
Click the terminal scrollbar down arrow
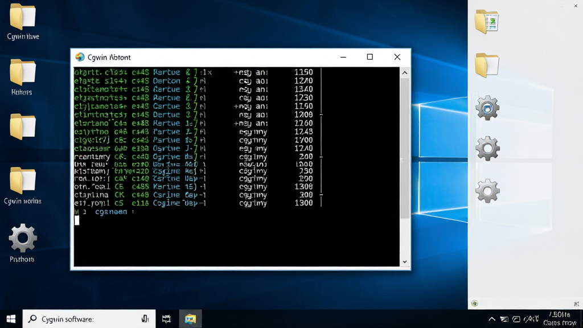click(405, 262)
